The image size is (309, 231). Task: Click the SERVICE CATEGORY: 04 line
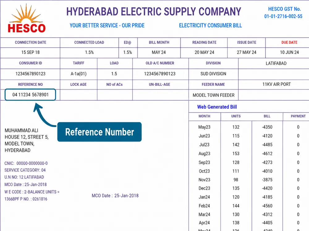coord(25,170)
